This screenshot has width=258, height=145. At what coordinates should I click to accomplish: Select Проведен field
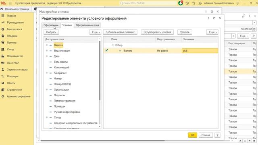tap(60, 106)
